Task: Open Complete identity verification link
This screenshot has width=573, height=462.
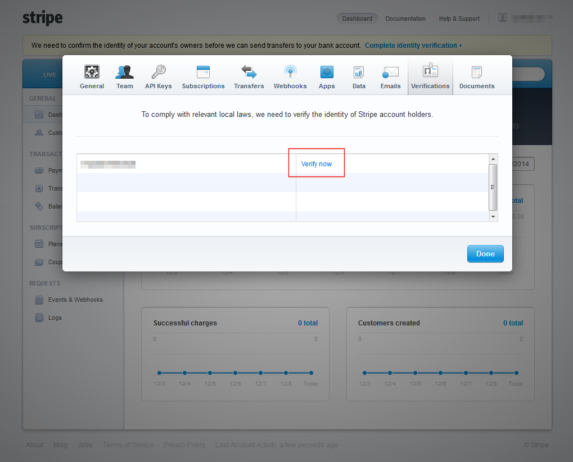Action: pos(413,46)
